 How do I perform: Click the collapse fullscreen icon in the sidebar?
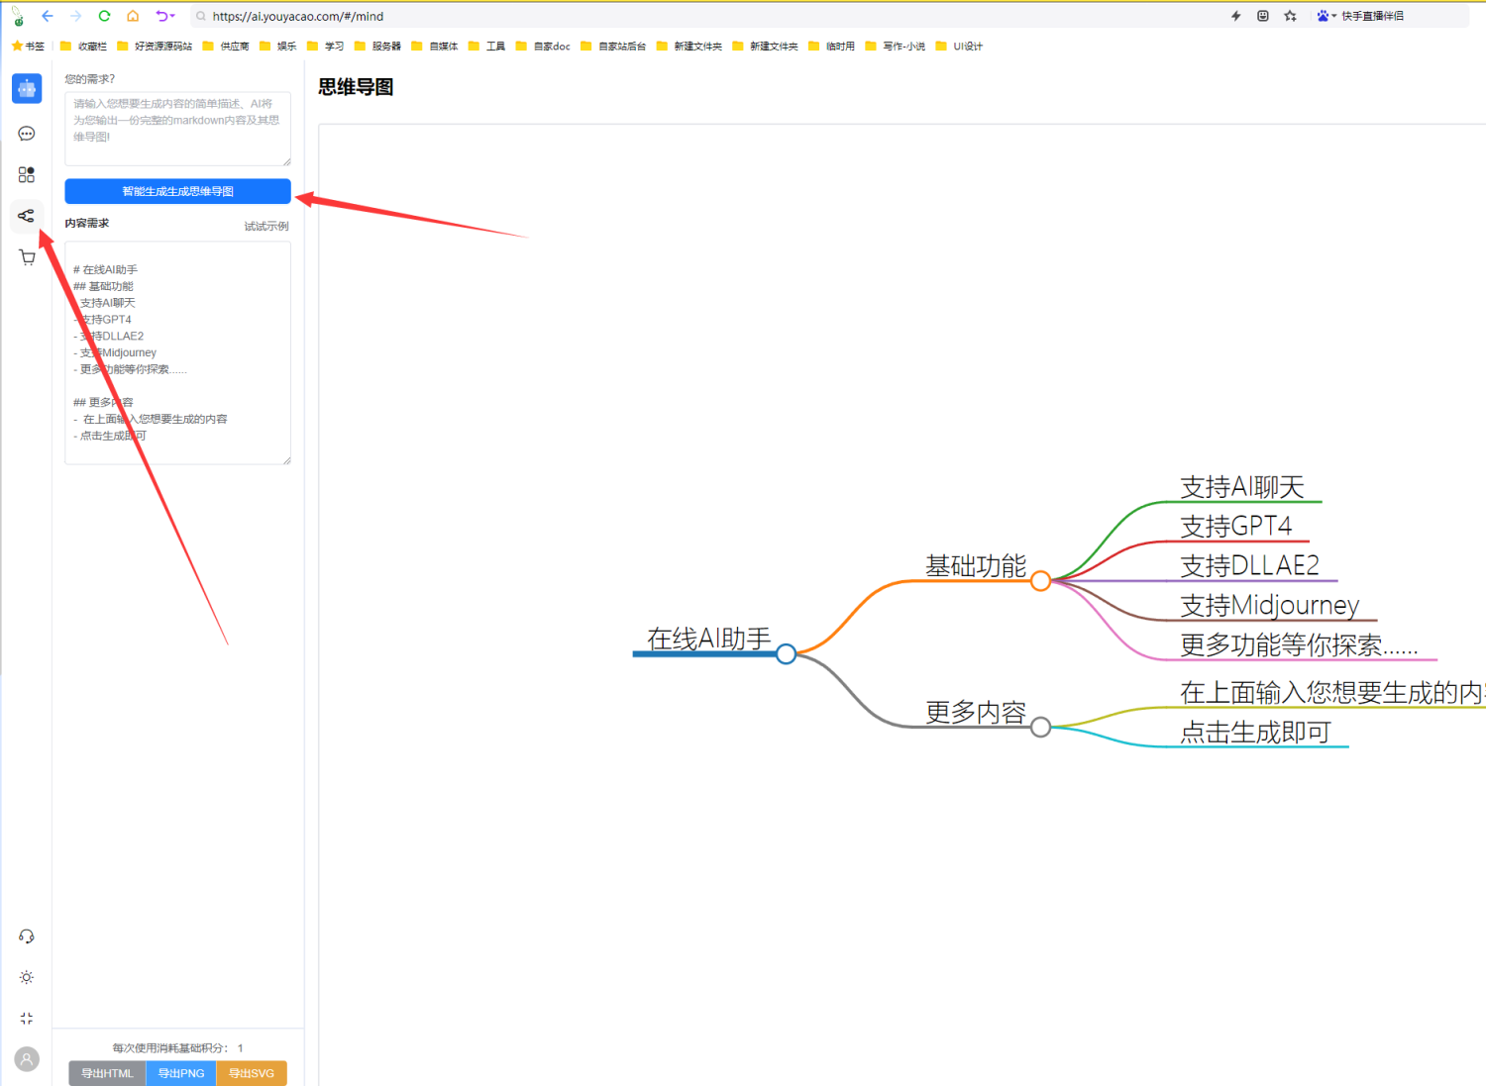[27, 1018]
